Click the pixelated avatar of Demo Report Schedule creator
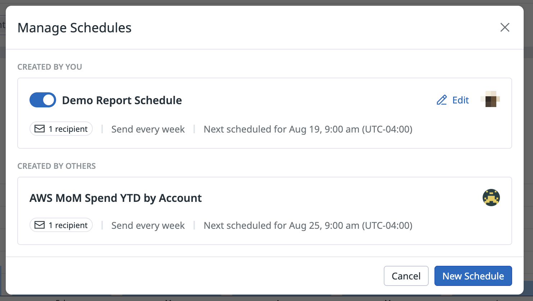The height and width of the screenshot is (301, 533). click(491, 99)
